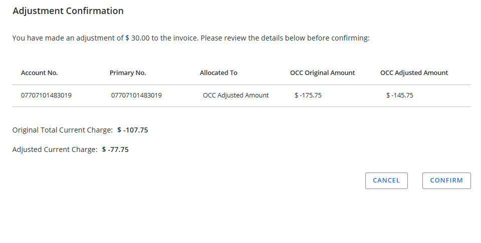Viewport: 481px width, 243px height.
Task: Click 'OCC Adjusted Amount' cell under Allocated To
Action: 235,95
